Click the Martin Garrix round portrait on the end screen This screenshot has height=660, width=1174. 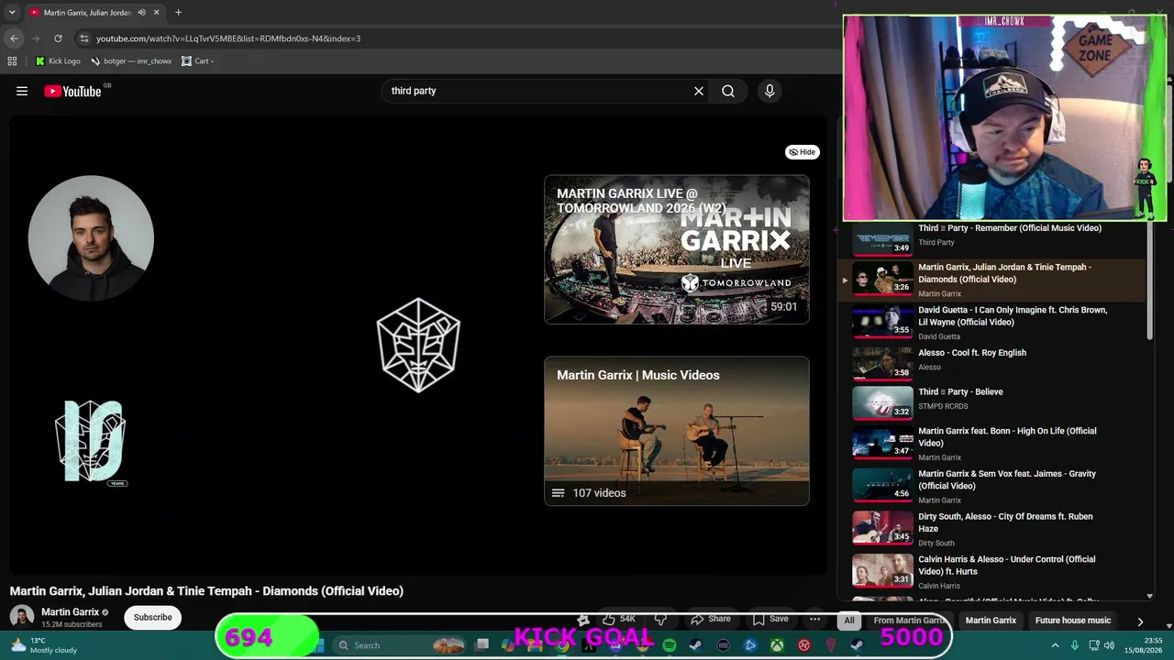pyautogui.click(x=91, y=238)
